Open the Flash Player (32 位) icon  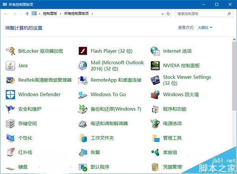click(x=83, y=51)
